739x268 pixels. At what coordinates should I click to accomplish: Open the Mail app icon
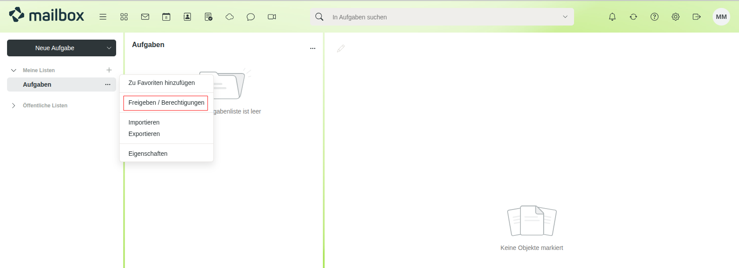pos(145,17)
